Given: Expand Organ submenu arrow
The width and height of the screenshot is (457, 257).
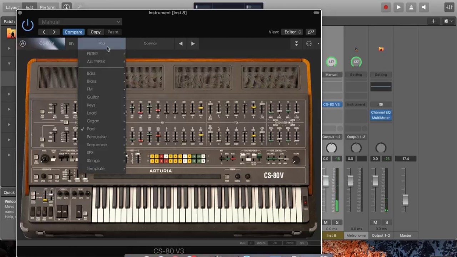Looking at the screenshot, I should pyautogui.click(x=124, y=121).
